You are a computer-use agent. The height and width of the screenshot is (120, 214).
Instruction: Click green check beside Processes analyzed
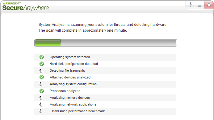point(42,91)
